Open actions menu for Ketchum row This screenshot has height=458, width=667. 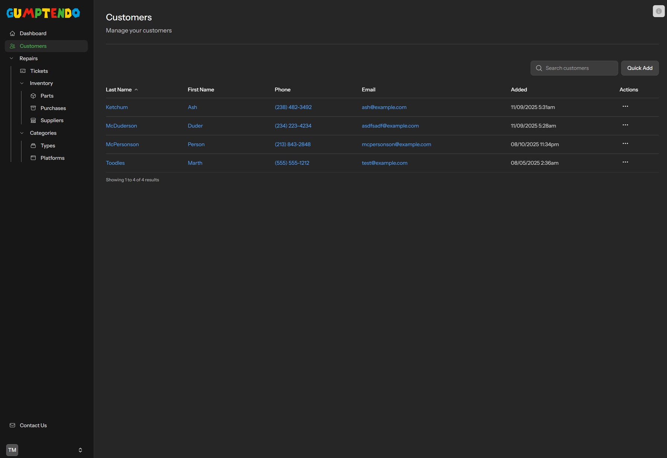[x=625, y=107]
